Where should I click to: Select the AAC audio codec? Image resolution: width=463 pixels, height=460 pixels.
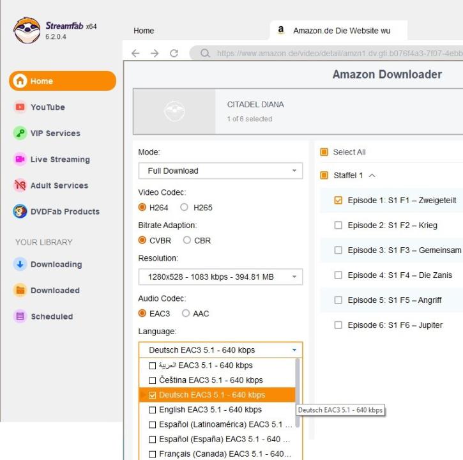coord(185,313)
